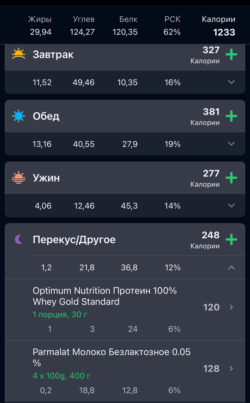Expand the Завтрак meal details

point(231,82)
